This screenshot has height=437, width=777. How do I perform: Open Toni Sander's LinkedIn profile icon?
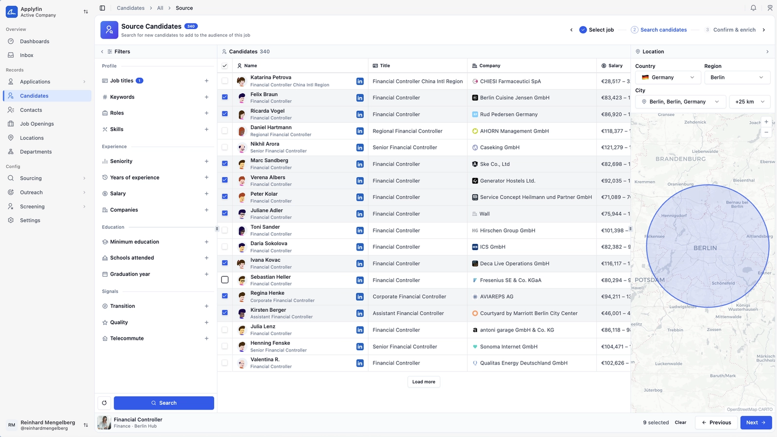click(360, 231)
